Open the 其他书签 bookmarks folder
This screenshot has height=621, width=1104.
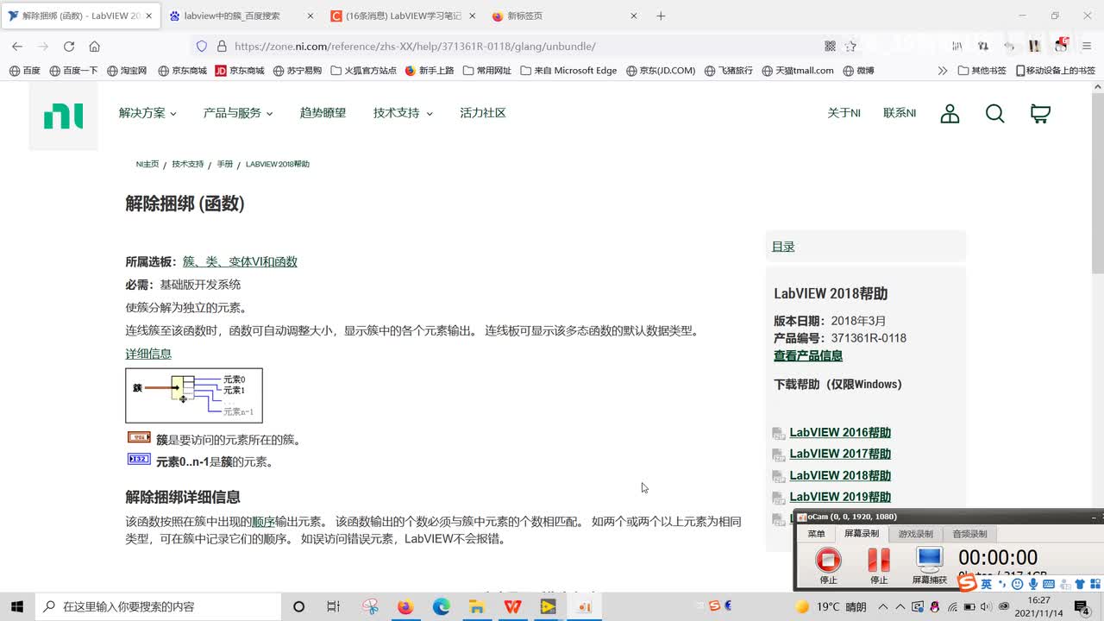tap(982, 71)
